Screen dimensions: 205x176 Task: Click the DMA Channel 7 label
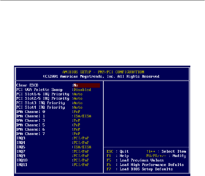click(31, 134)
